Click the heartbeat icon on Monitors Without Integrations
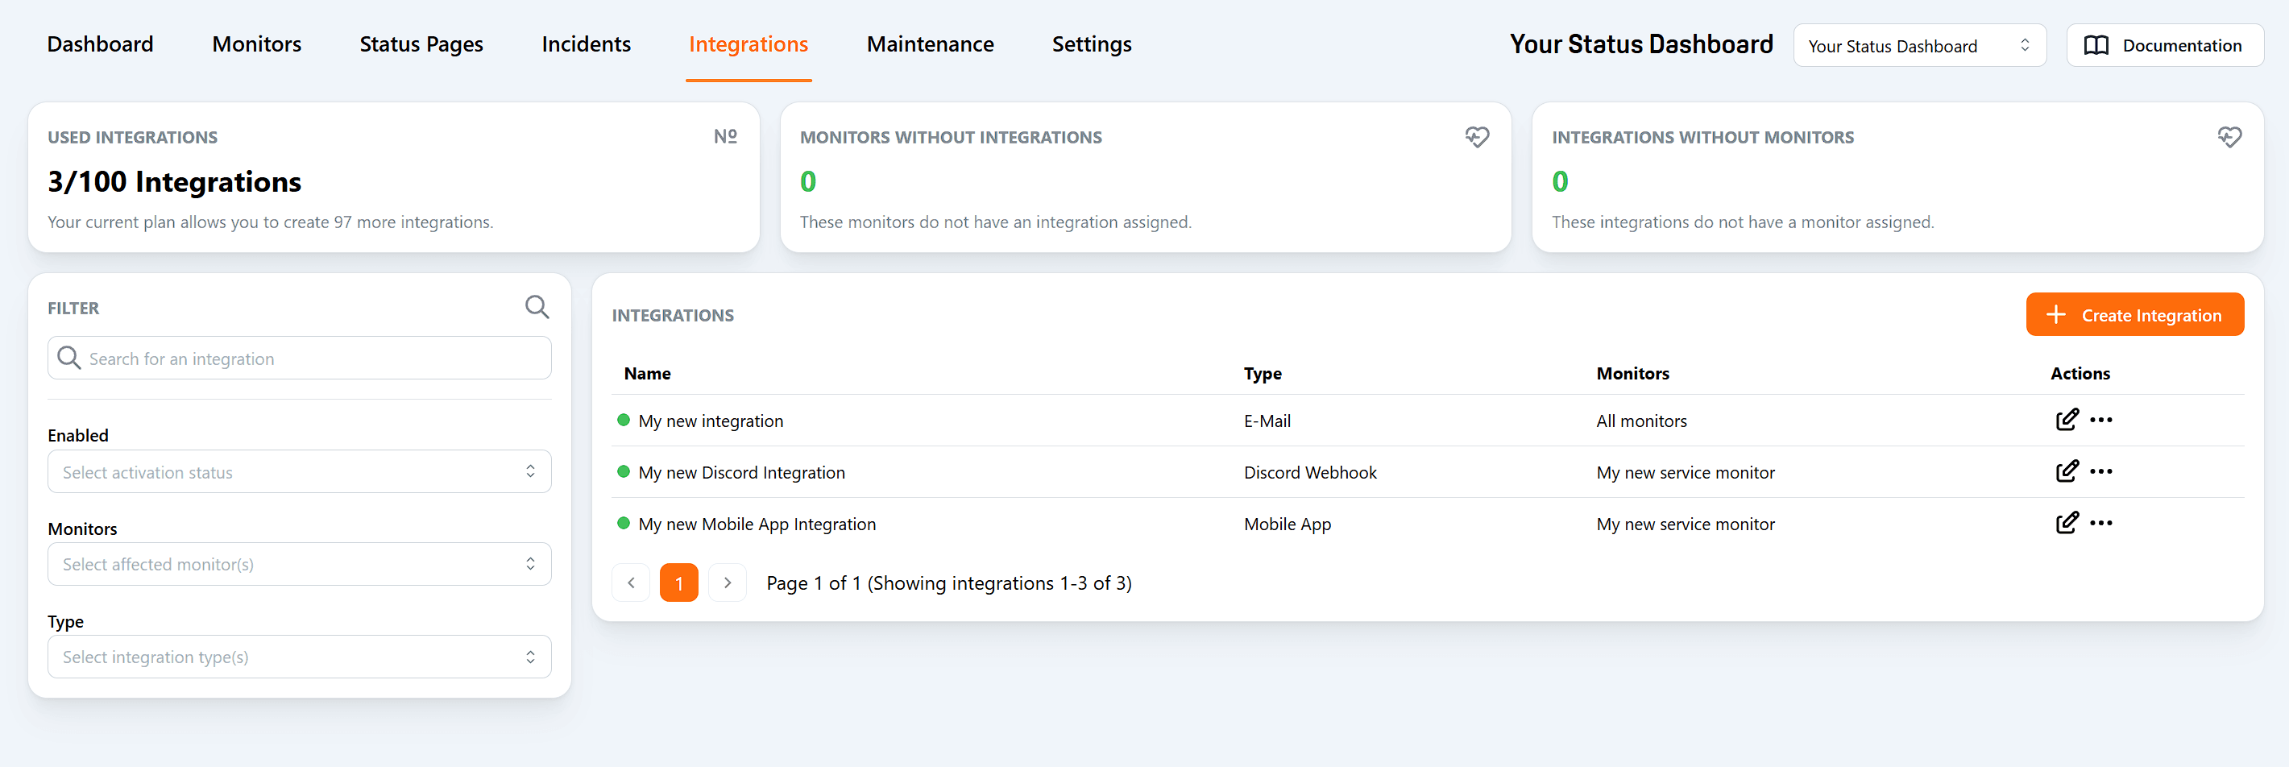 pyautogui.click(x=1477, y=137)
